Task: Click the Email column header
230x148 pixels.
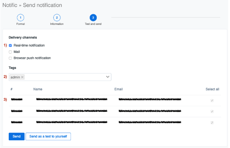Action: click(x=119, y=89)
